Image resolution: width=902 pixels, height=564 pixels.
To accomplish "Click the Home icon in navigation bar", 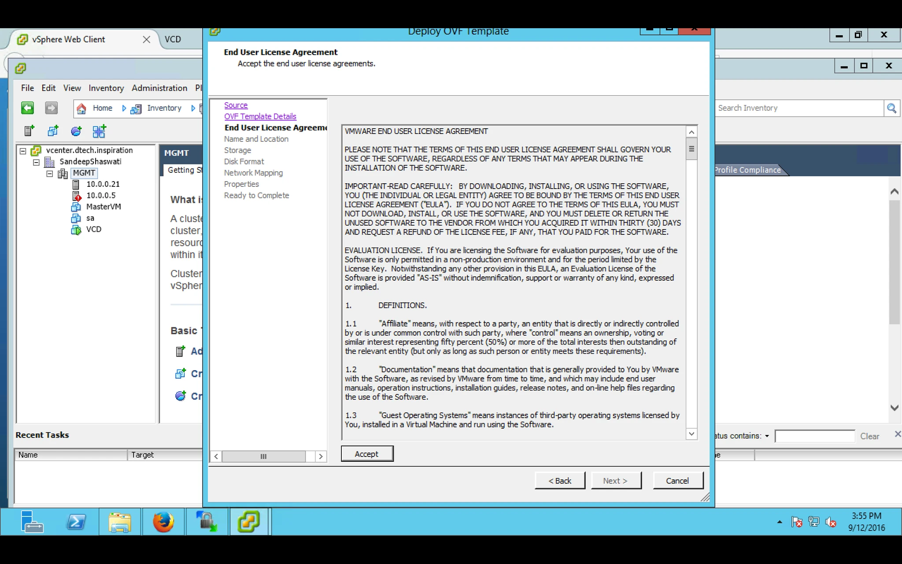I will (x=81, y=108).
